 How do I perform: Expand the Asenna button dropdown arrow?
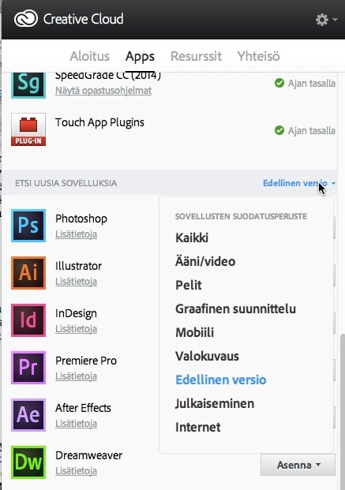pos(318,465)
